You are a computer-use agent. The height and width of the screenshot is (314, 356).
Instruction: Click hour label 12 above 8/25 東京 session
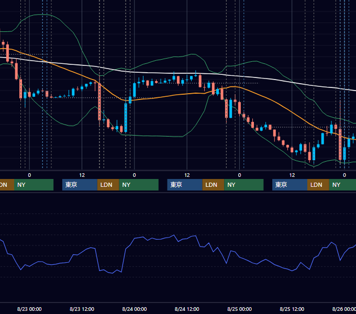point(292,175)
